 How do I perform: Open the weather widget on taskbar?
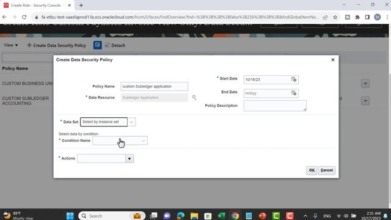tap(18, 216)
